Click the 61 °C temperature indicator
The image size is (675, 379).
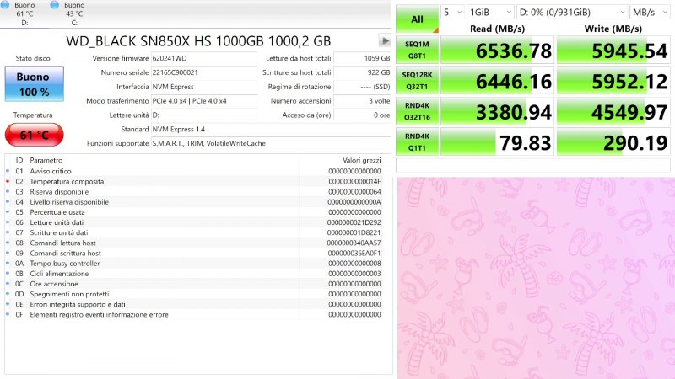click(x=34, y=135)
